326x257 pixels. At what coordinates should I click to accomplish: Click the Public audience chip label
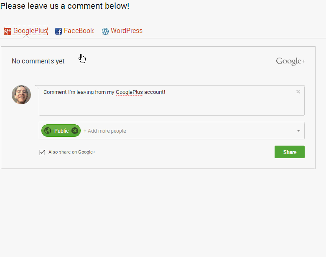tap(61, 131)
